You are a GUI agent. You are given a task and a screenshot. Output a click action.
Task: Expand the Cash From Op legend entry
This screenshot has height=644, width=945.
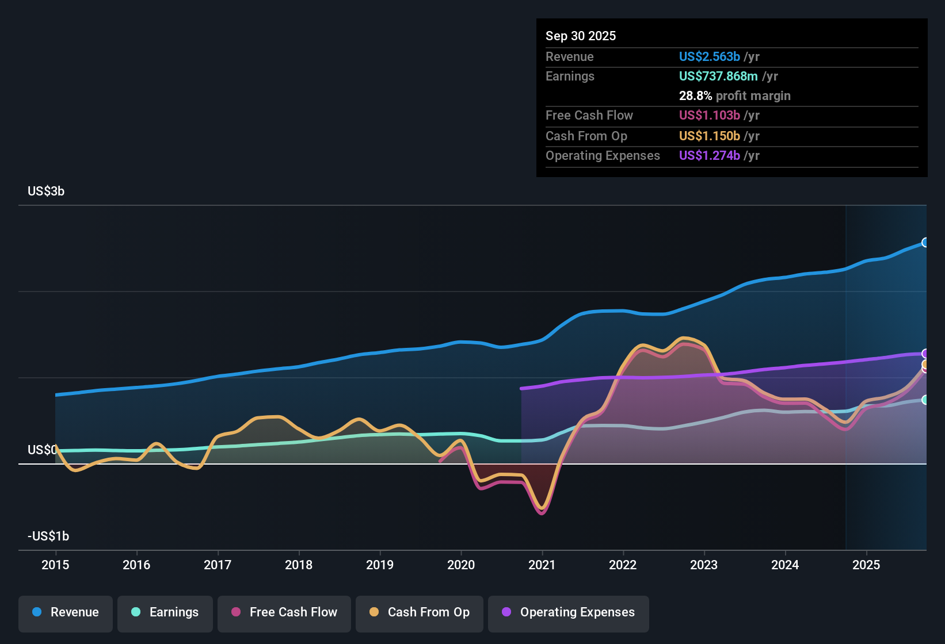(419, 612)
